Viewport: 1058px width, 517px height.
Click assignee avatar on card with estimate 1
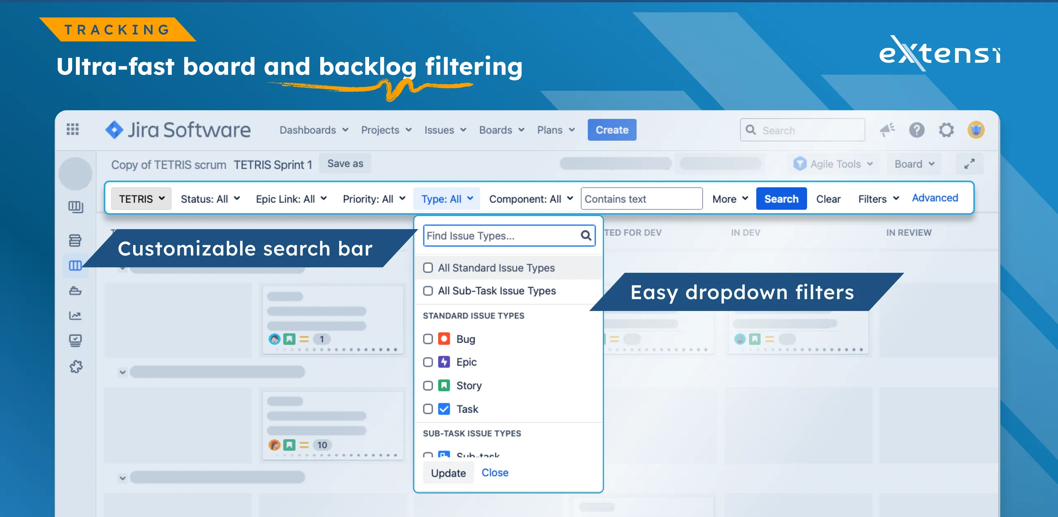pos(274,339)
